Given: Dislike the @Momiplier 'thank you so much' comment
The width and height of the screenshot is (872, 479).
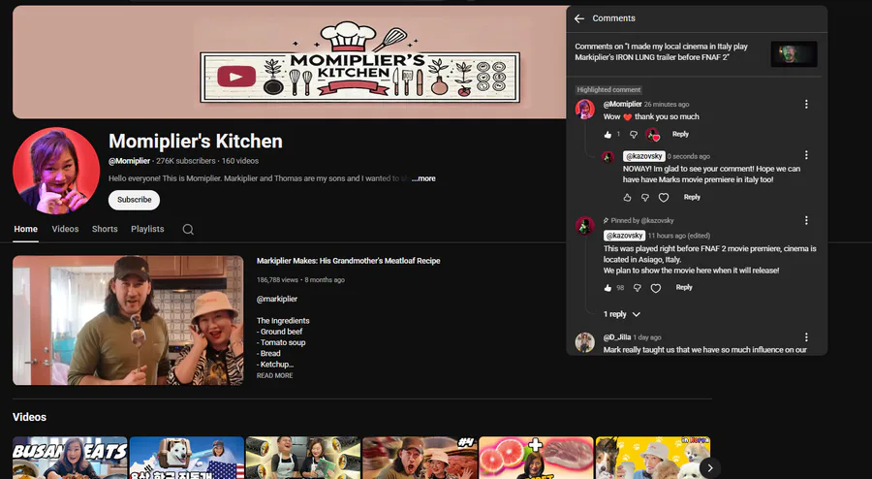Looking at the screenshot, I should click(x=634, y=135).
